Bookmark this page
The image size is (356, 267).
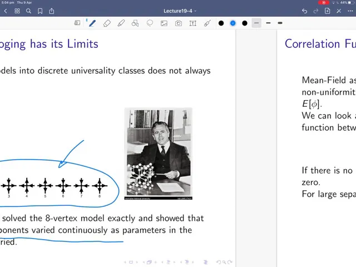[x=40, y=11]
